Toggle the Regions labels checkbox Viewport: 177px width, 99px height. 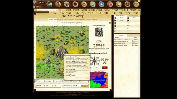(x=36, y=86)
